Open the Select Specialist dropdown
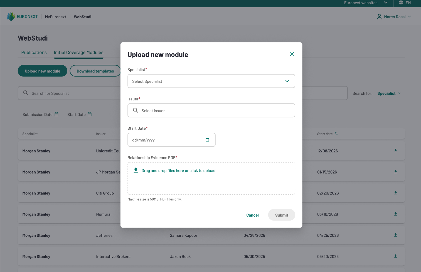 (x=211, y=81)
